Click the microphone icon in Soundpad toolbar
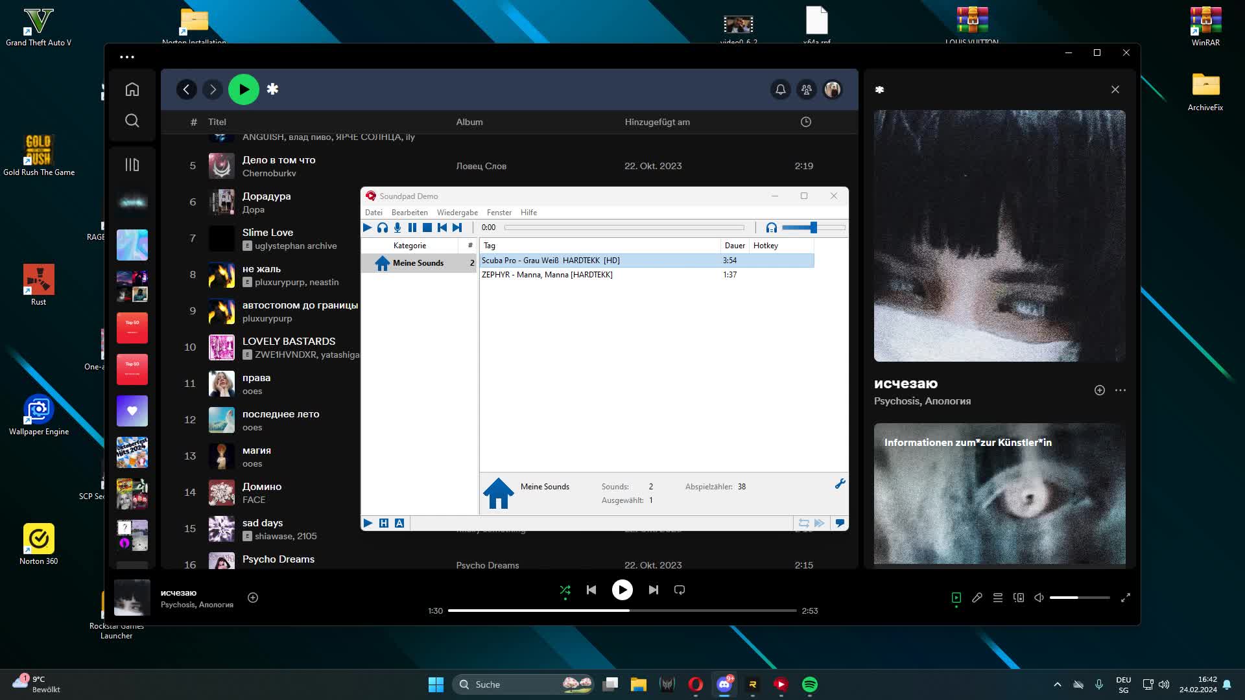The width and height of the screenshot is (1245, 700). pos(397,227)
